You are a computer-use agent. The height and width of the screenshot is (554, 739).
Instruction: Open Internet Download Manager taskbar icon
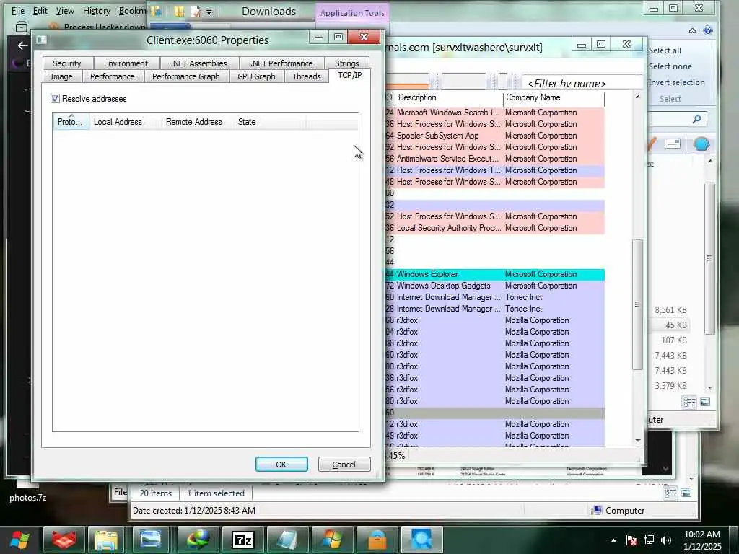pos(198,540)
